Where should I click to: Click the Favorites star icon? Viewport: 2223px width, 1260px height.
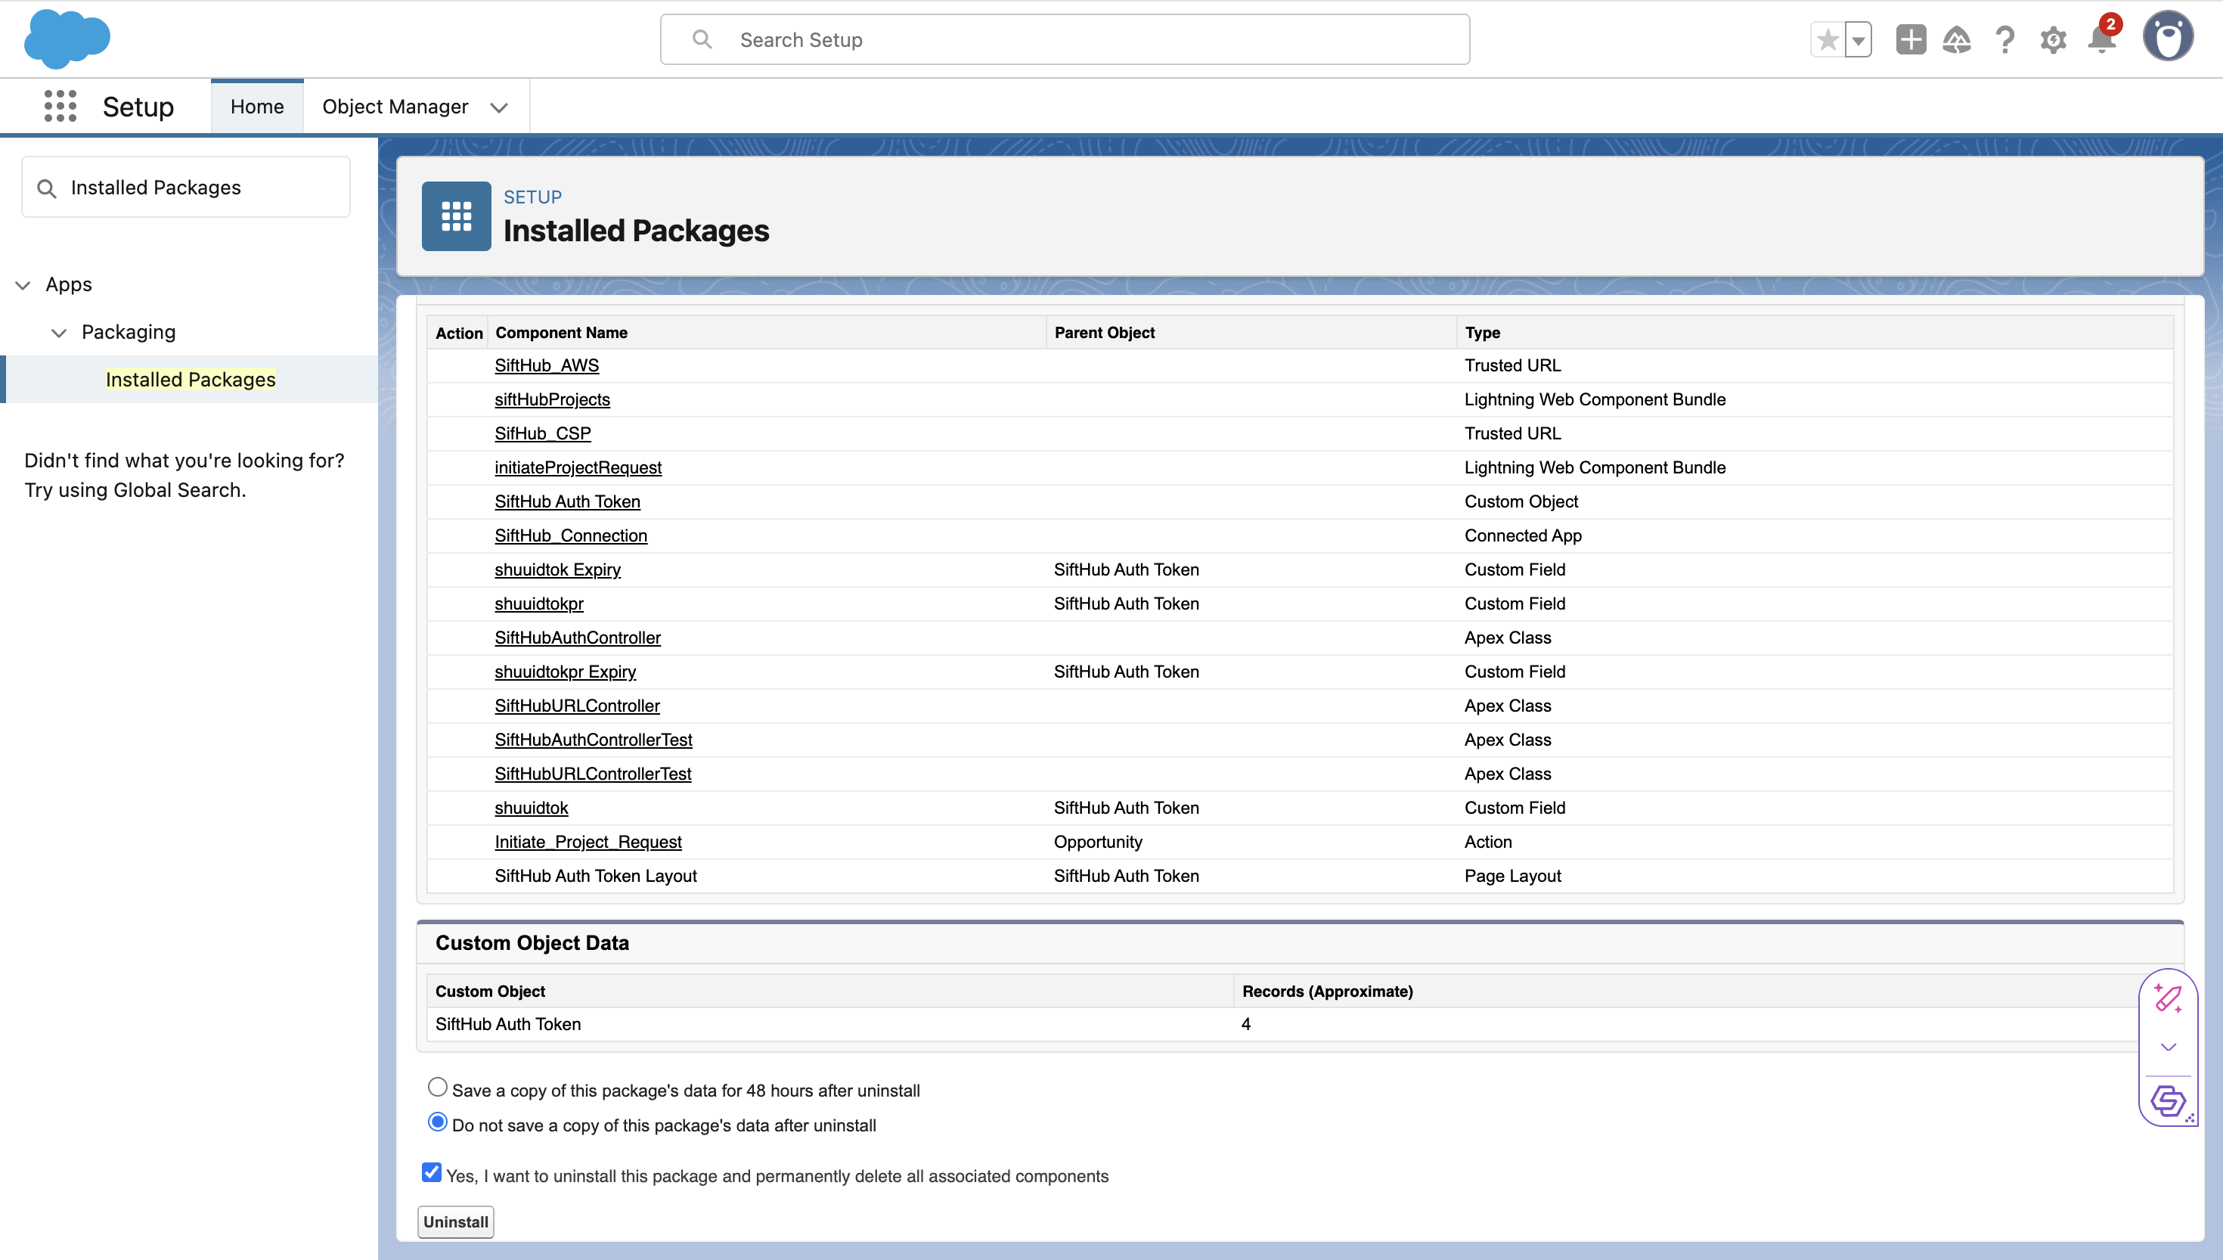click(1827, 40)
